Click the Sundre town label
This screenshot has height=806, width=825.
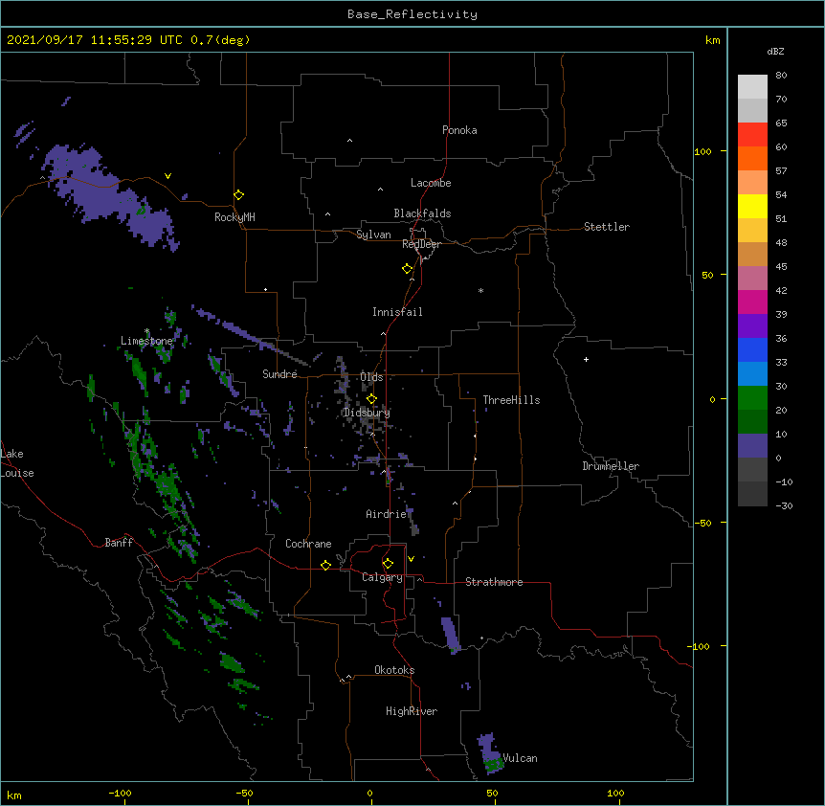279,374
